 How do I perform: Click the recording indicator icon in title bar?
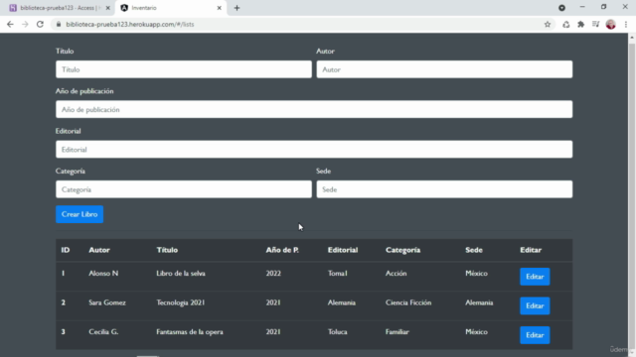point(561,8)
